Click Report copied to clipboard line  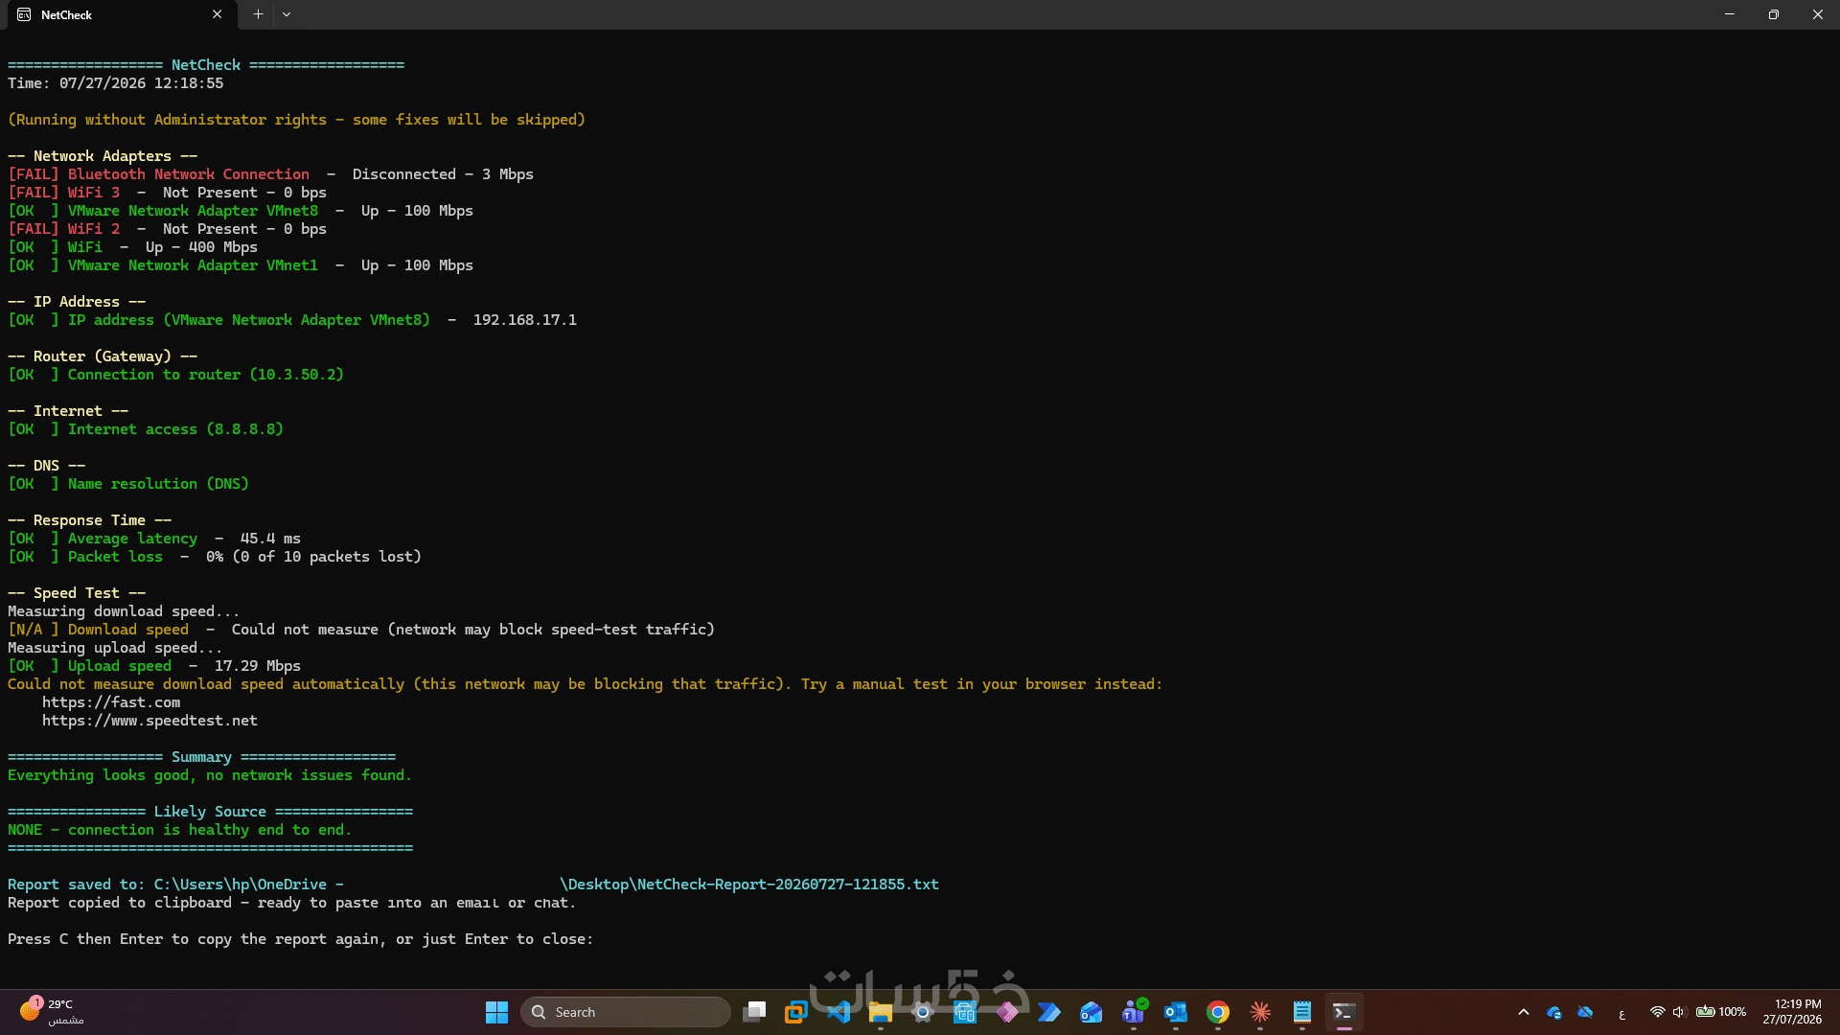tap(291, 903)
